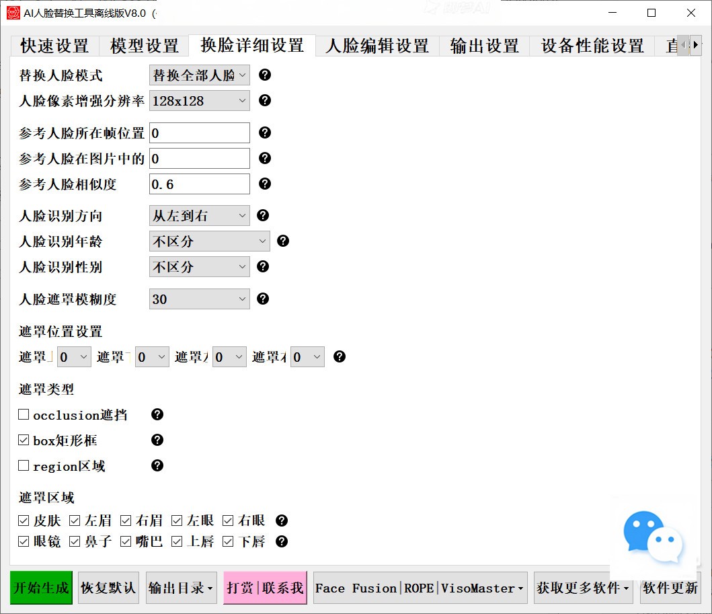The width and height of the screenshot is (712, 614).
Task: Enable occlusion遮挡 mask type
Action: 24,415
